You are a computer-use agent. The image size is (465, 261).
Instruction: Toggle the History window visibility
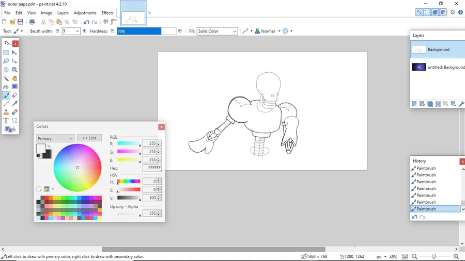pos(427,12)
